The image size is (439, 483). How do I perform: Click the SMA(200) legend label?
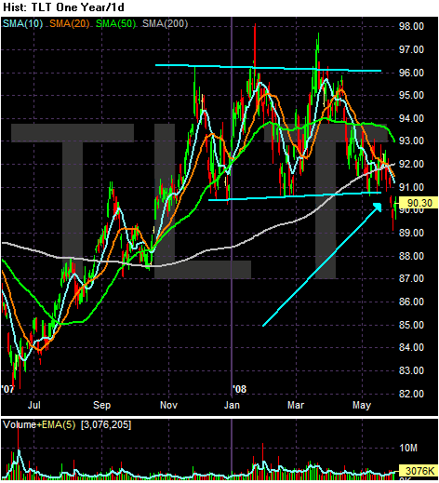pos(165,23)
